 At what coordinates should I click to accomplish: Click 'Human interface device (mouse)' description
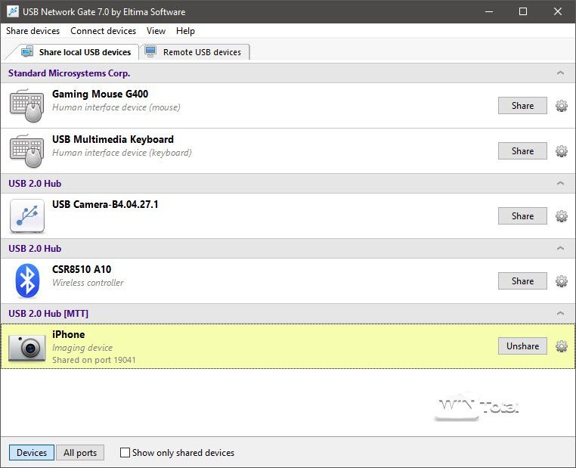(x=116, y=107)
